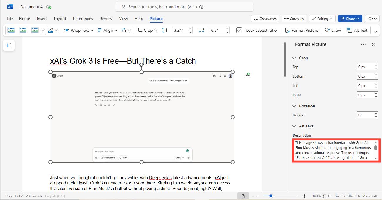Viewport: 382px width, 200px height.
Task: Open the File menu
Action: pos(10,19)
